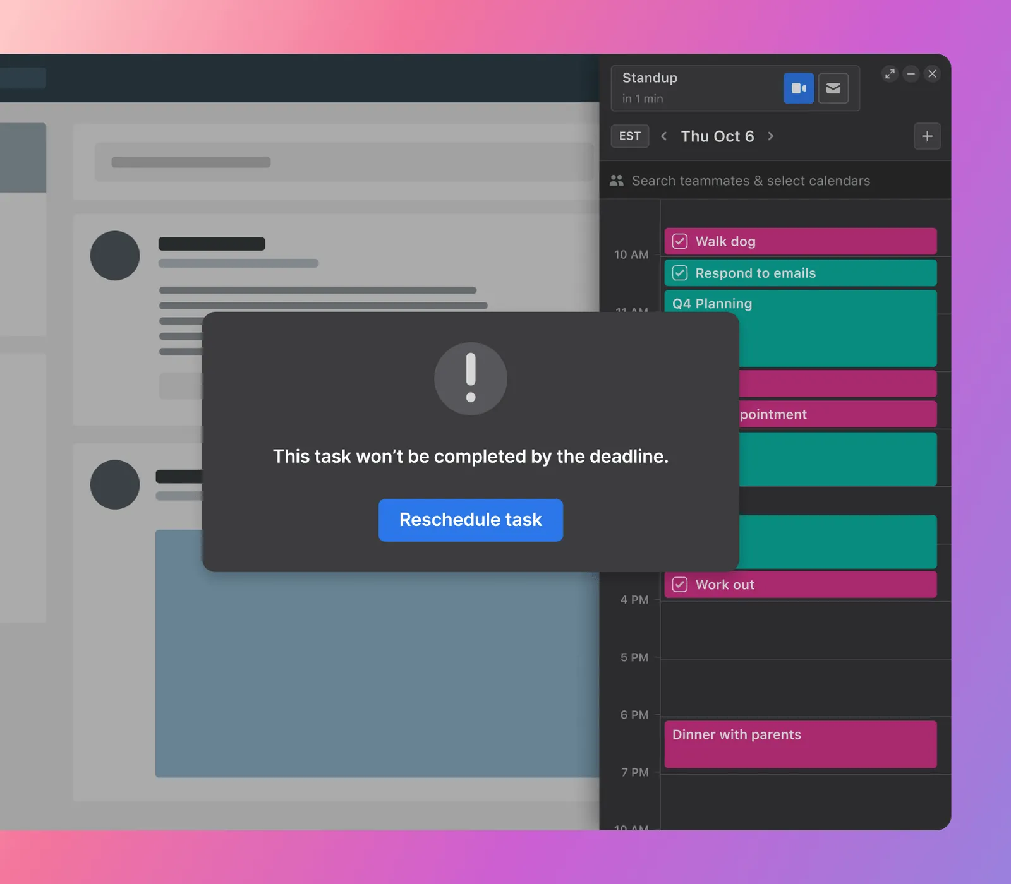This screenshot has height=884, width=1011.
Task: Open the Dinner with parents event
Action: (x=800, y=744)
